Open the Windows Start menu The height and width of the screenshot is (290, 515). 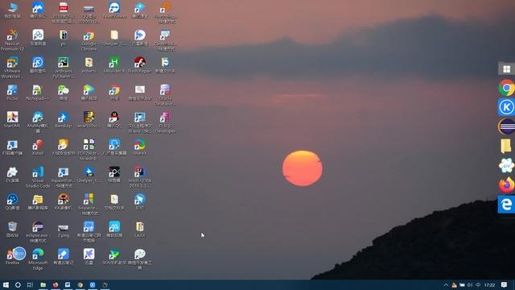[x=6, y=284]
